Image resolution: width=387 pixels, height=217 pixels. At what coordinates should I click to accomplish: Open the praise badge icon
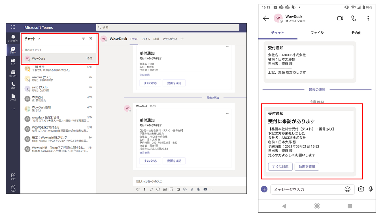point(192,189)
